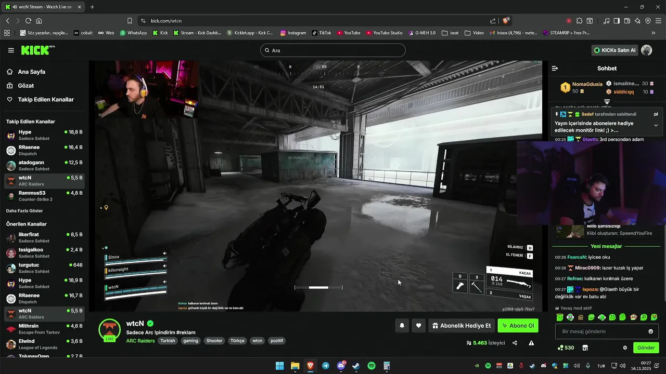Open ilkerfirat recommended channel
The image size is (666, 374).
point(44,237)
